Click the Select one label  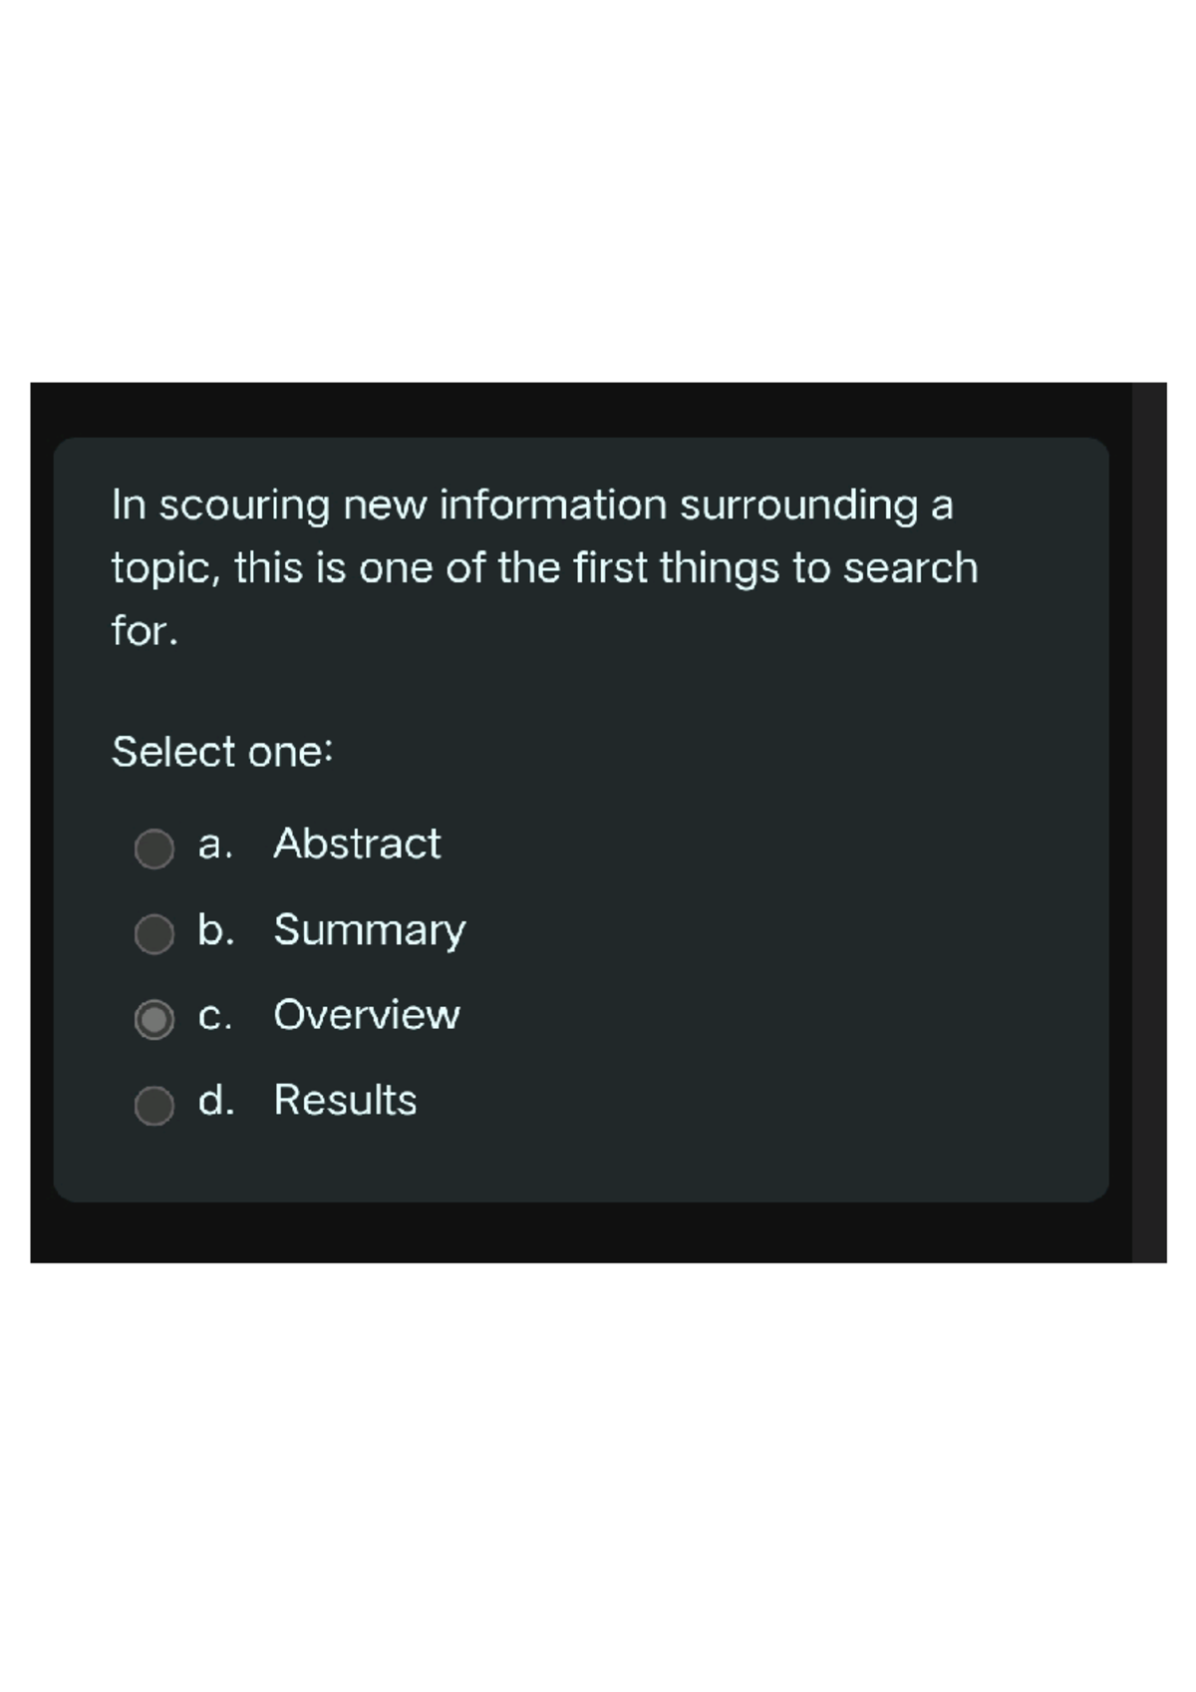(x=221, y=753)
